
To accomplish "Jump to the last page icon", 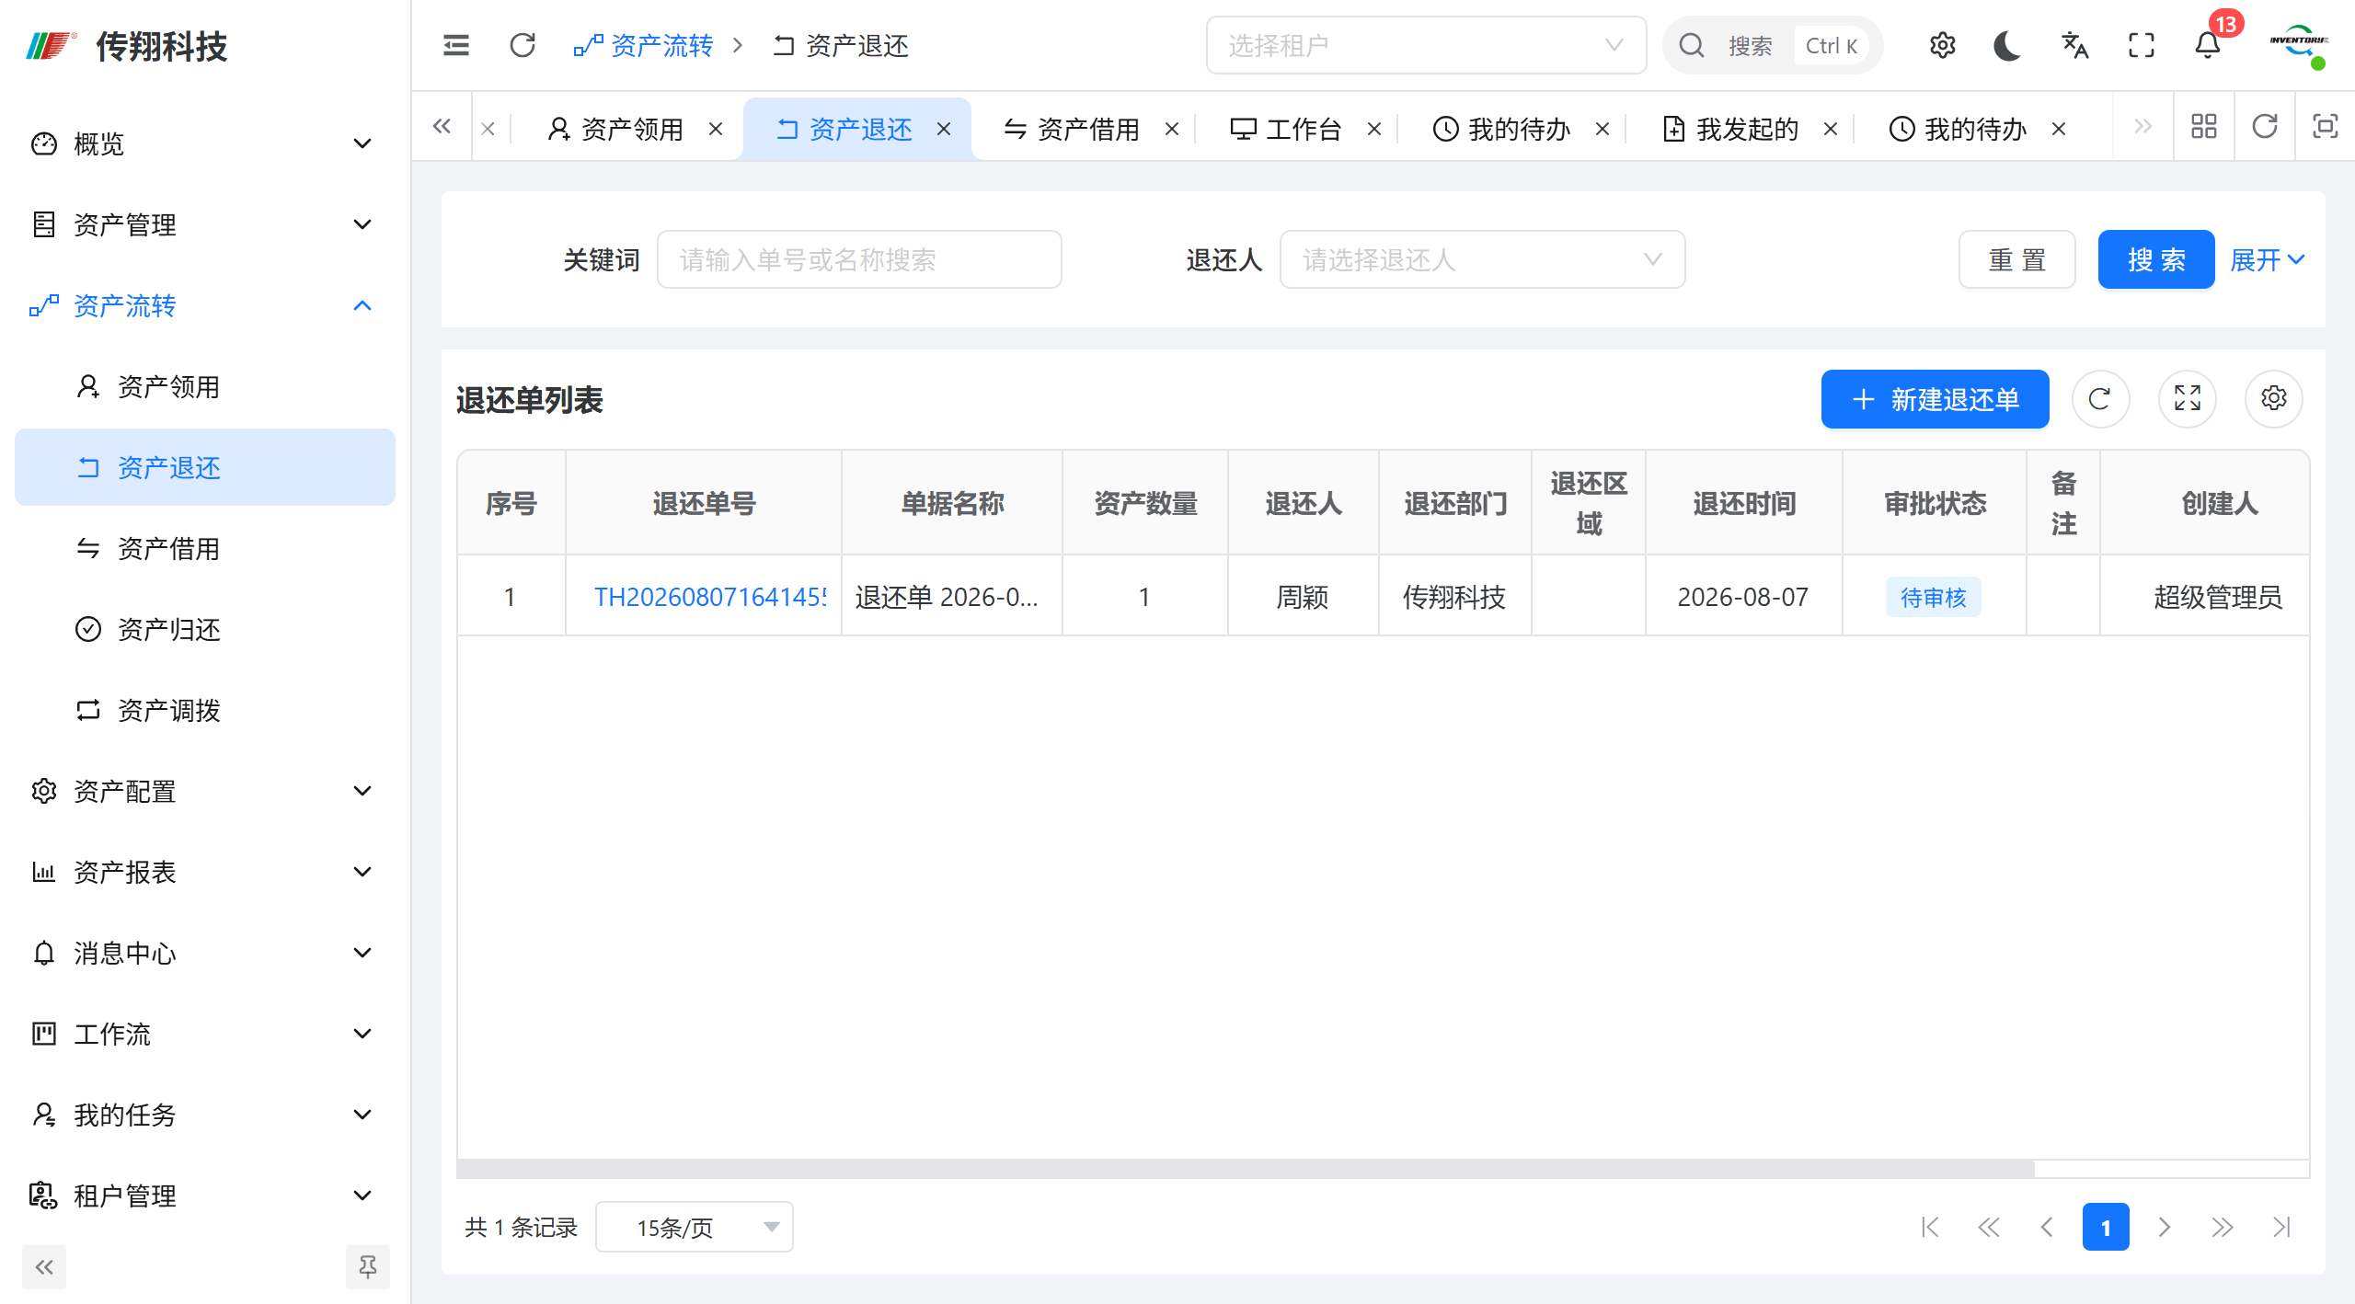I will [x=2280, y=1227].
